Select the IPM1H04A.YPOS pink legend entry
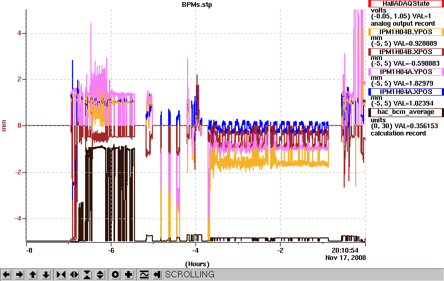This screenshot has width=444, height=281. (406, 72)
